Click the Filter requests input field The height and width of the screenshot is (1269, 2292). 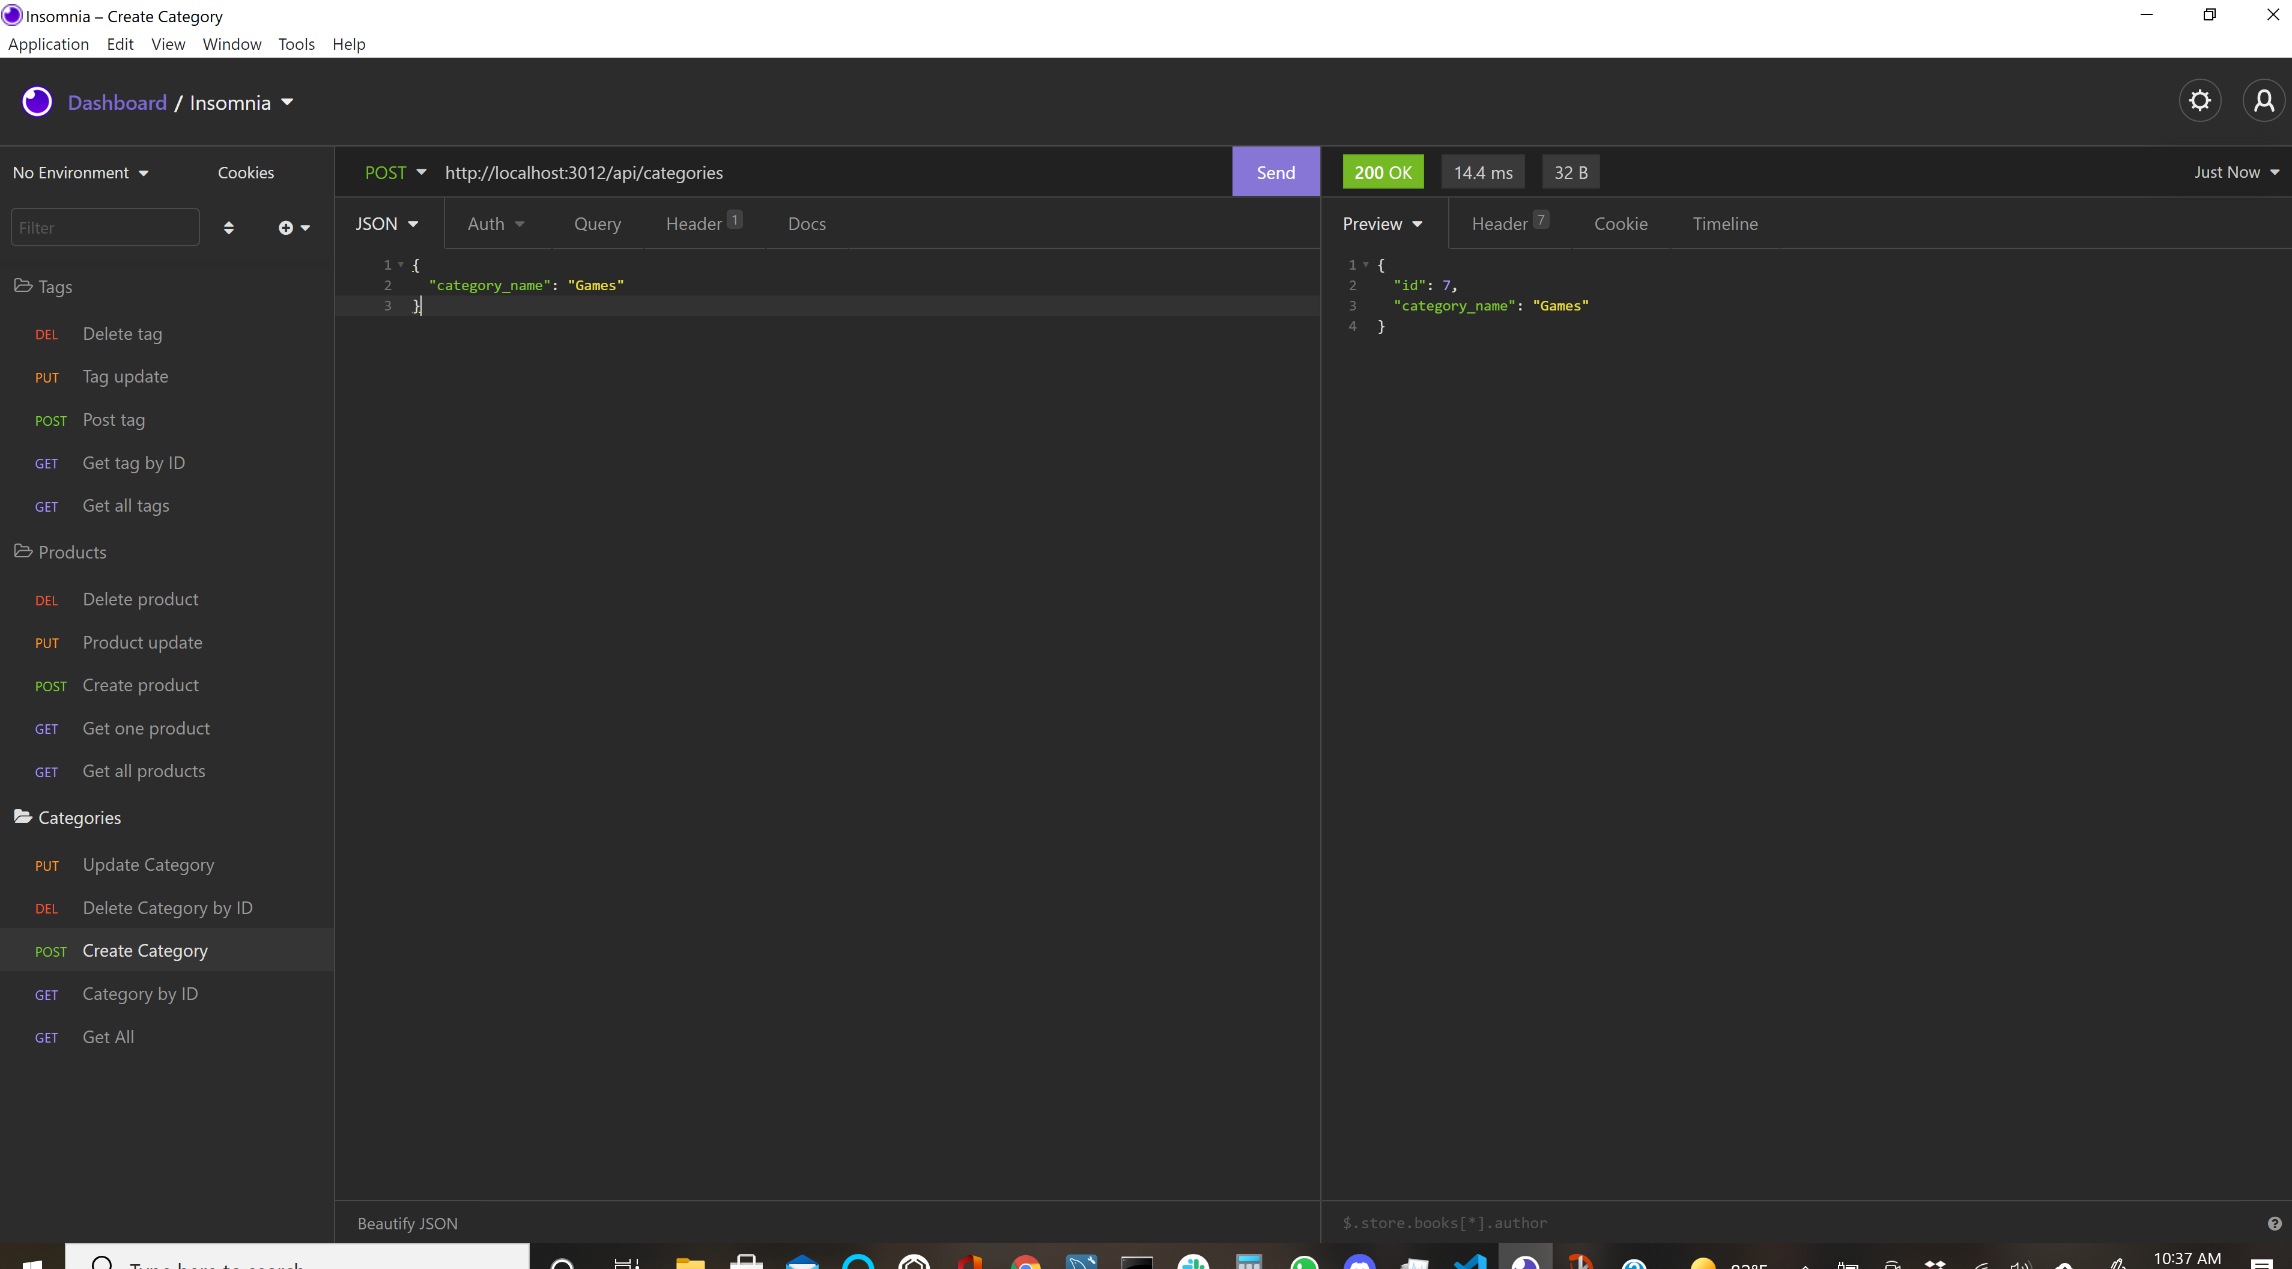coord(105,228)
